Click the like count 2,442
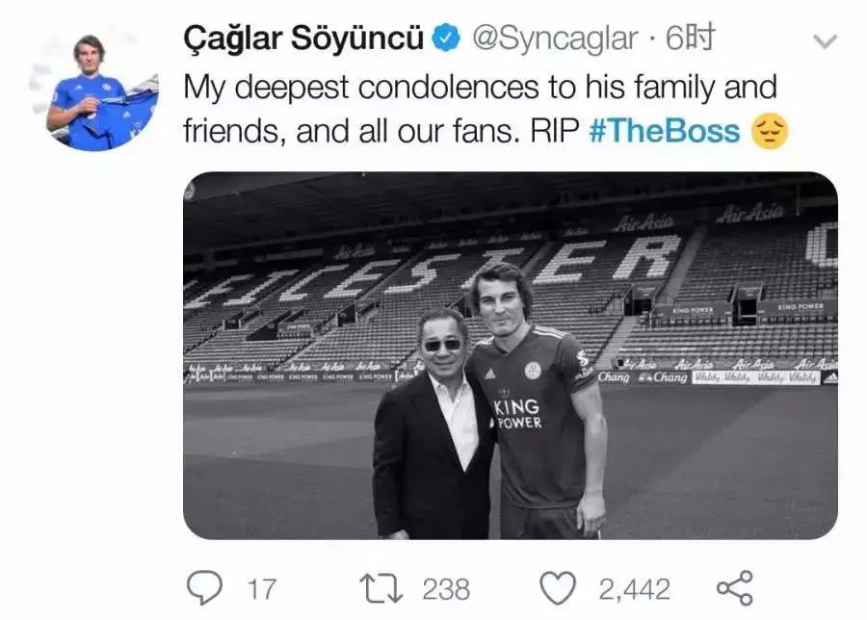This screenshot has width=867, height=620. coord(633,588)
